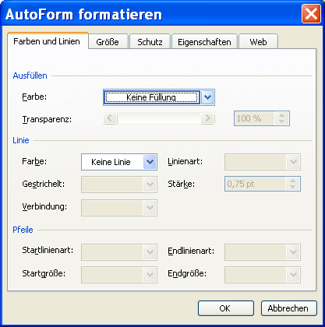This screenshot has width=325, height=327.
Task: Click the Startgröße label
Action: [44, 273]
